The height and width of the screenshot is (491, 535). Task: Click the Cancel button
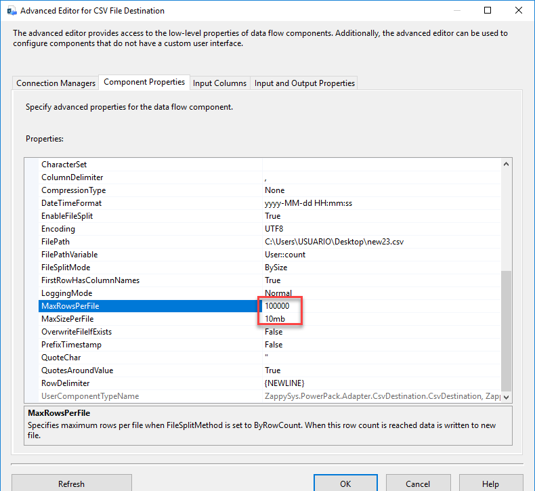pyautogui.click(x=418, y=484)
